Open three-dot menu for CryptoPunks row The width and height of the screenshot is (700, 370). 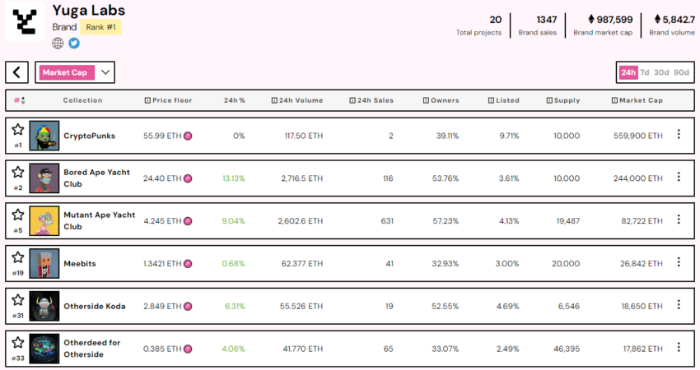click(679, 135)
